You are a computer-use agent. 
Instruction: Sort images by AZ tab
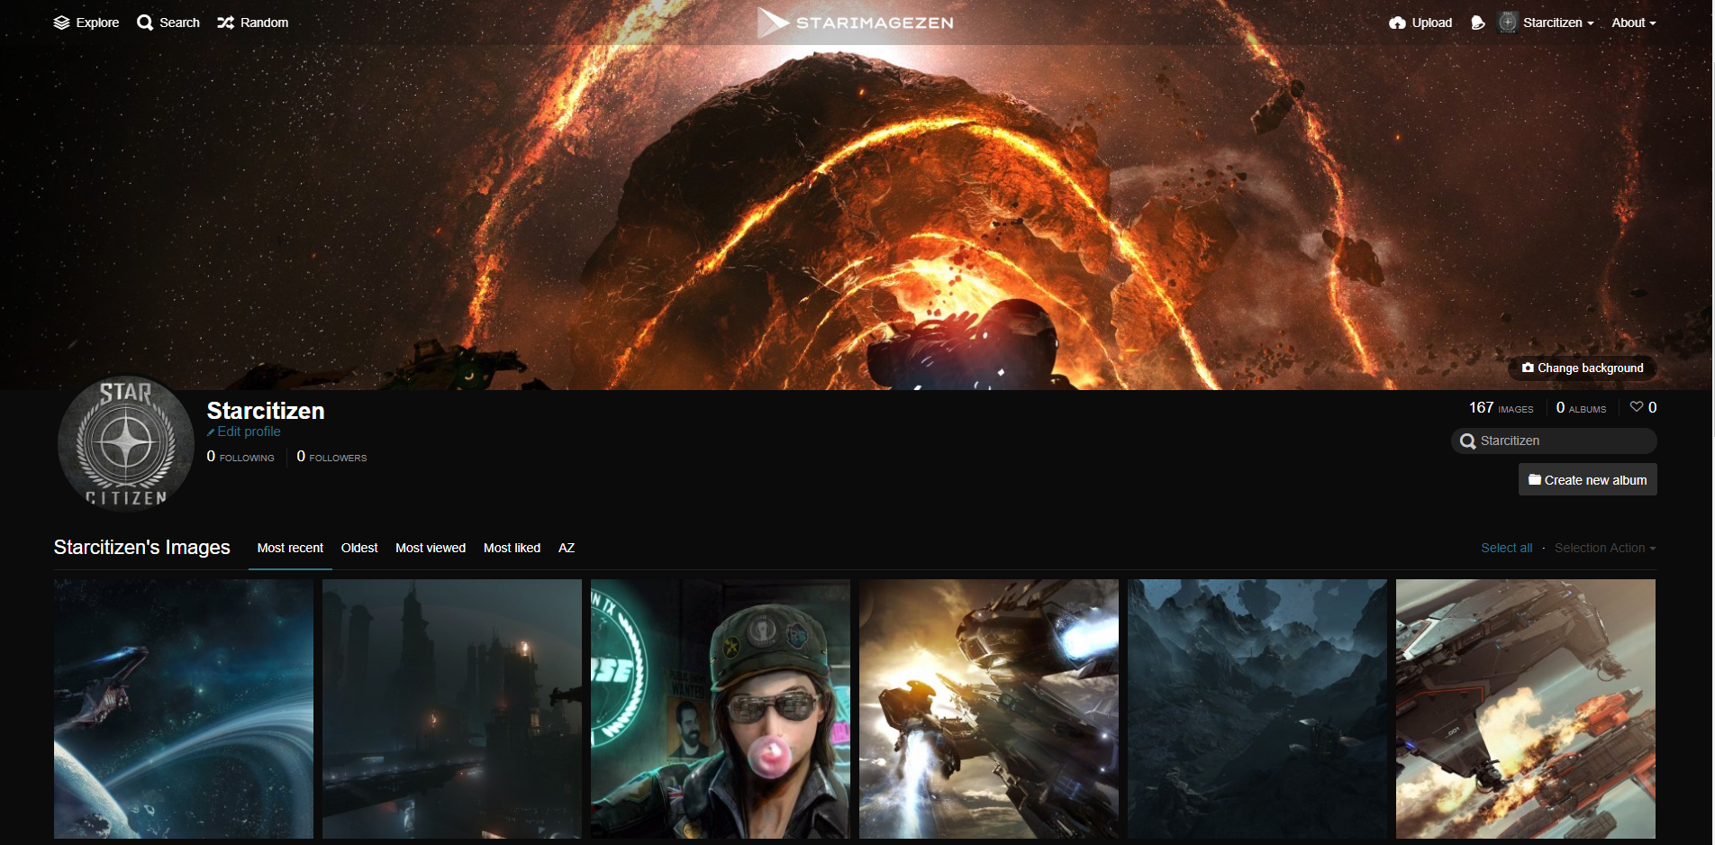click(567, 548)
